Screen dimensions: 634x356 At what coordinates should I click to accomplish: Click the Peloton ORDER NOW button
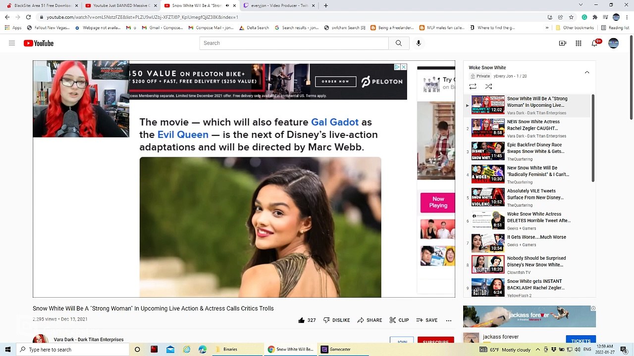click(x=335, y=82)
